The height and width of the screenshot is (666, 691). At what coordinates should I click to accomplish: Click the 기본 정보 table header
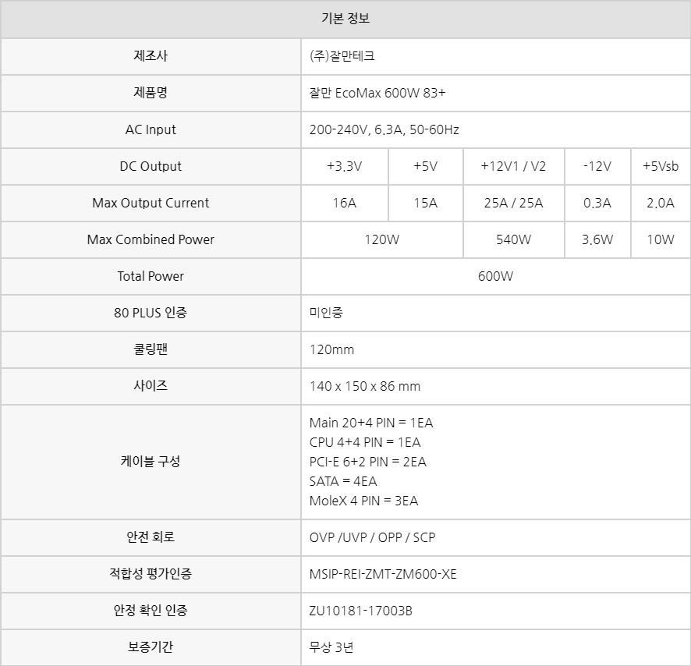345,19
